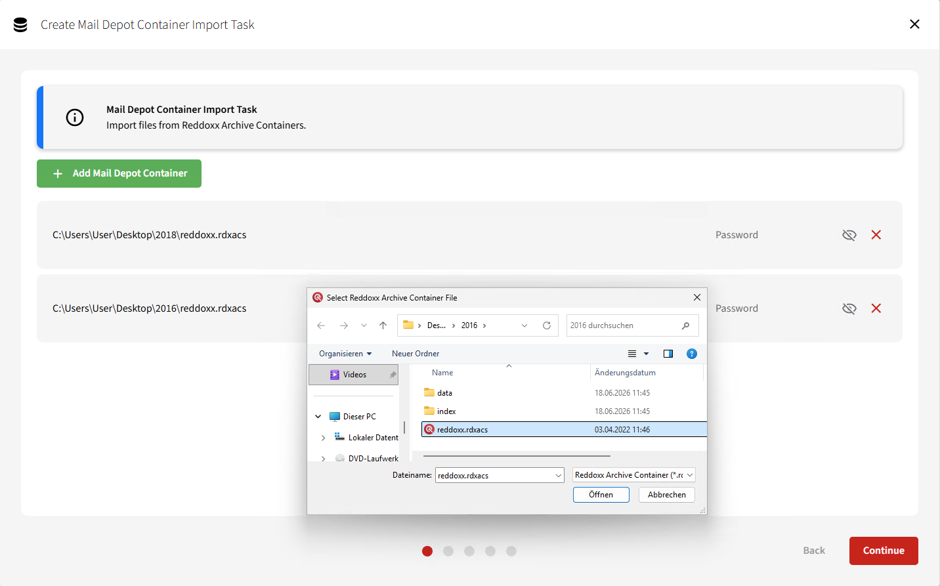Click the Back button in the wizard

point(814,551)
